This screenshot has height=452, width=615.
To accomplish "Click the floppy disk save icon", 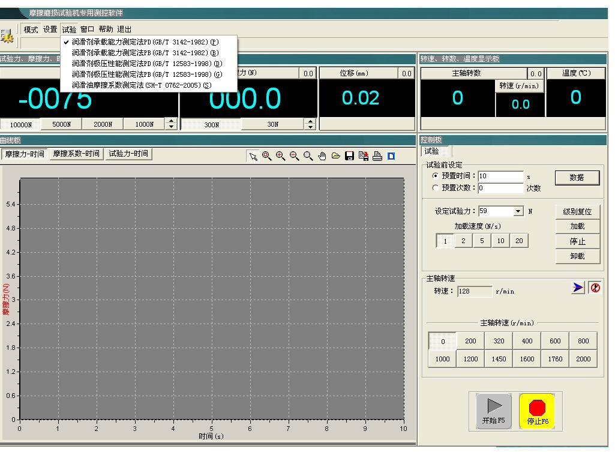I will tap(349, 156).
